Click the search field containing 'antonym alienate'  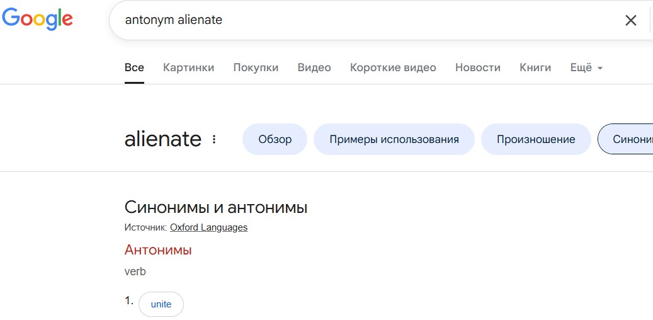coord(365,20)
